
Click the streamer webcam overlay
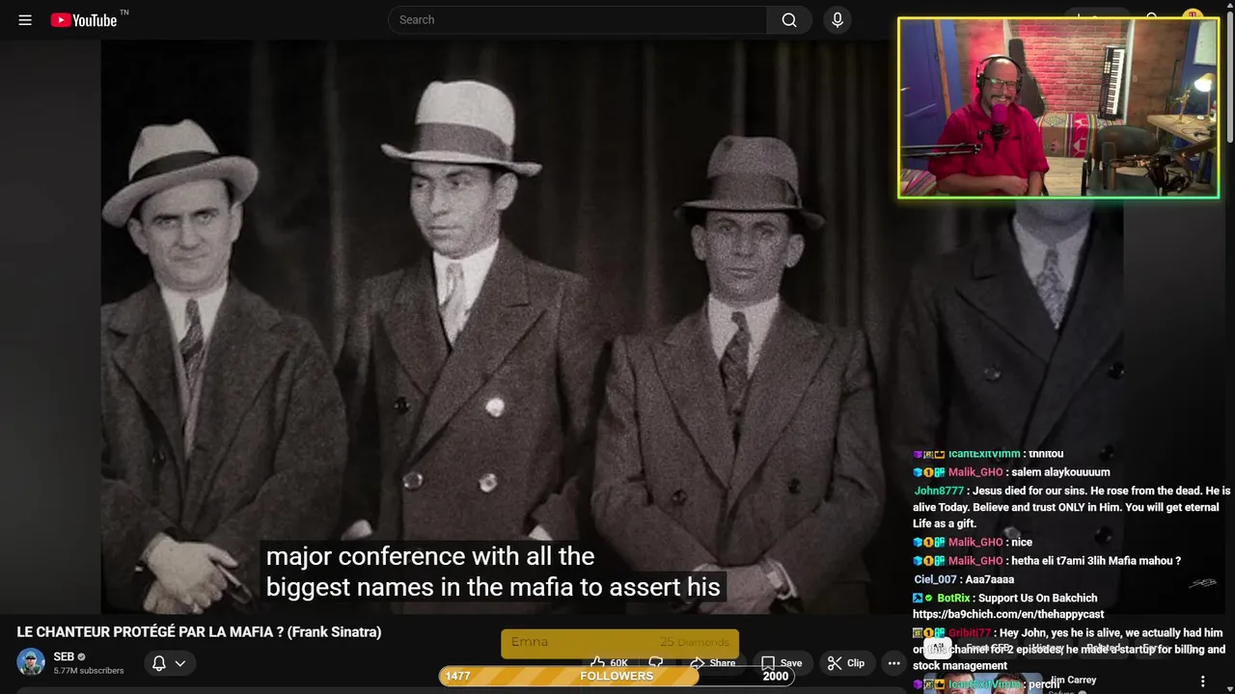[x=1058, y=108]
